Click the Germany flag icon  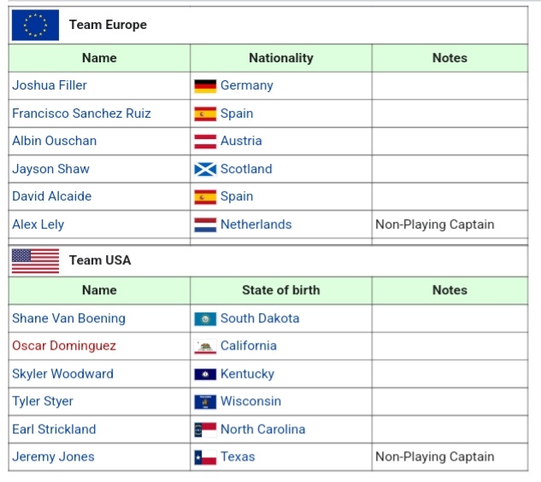pos(205,86)
